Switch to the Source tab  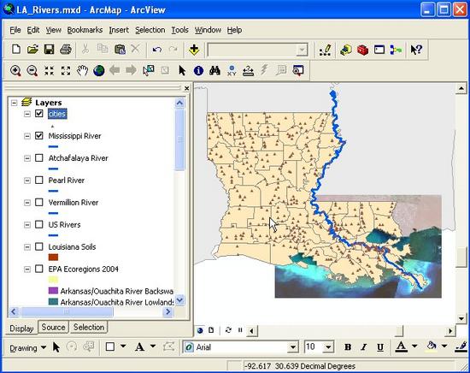(53, 327)
